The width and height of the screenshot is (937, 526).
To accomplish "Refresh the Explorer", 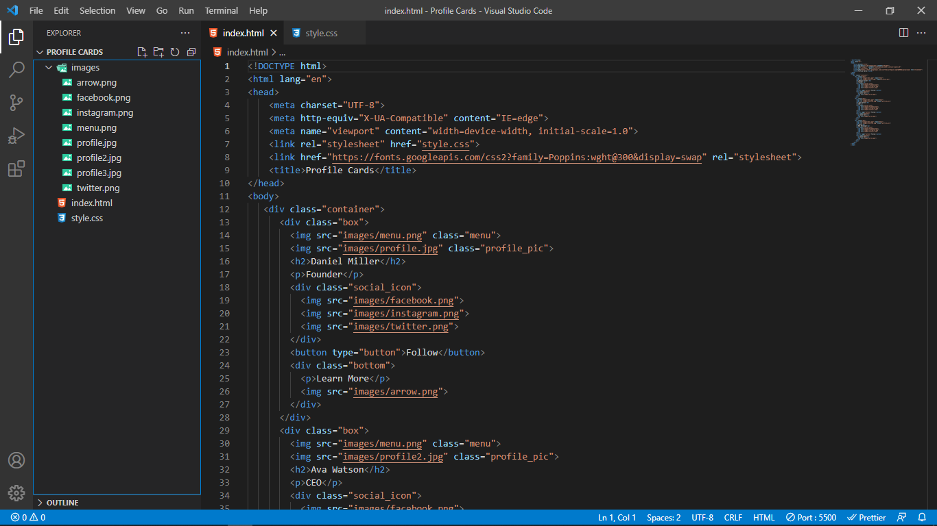I will [x=175, y=51].
